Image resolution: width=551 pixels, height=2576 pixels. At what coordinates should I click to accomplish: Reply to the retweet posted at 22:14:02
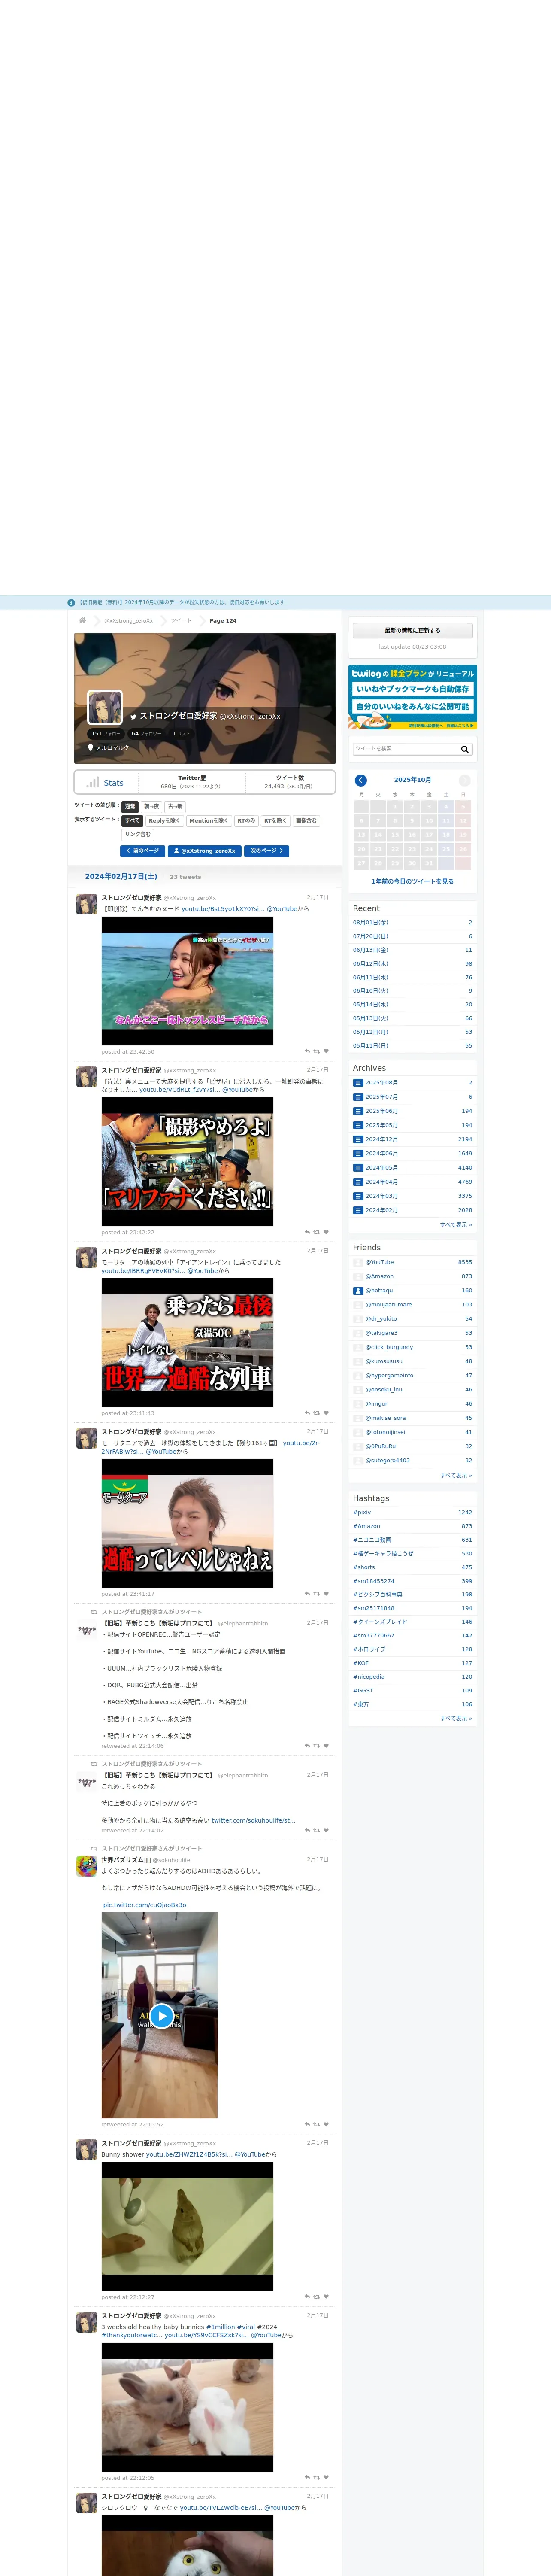click(x=307, y=1830)
